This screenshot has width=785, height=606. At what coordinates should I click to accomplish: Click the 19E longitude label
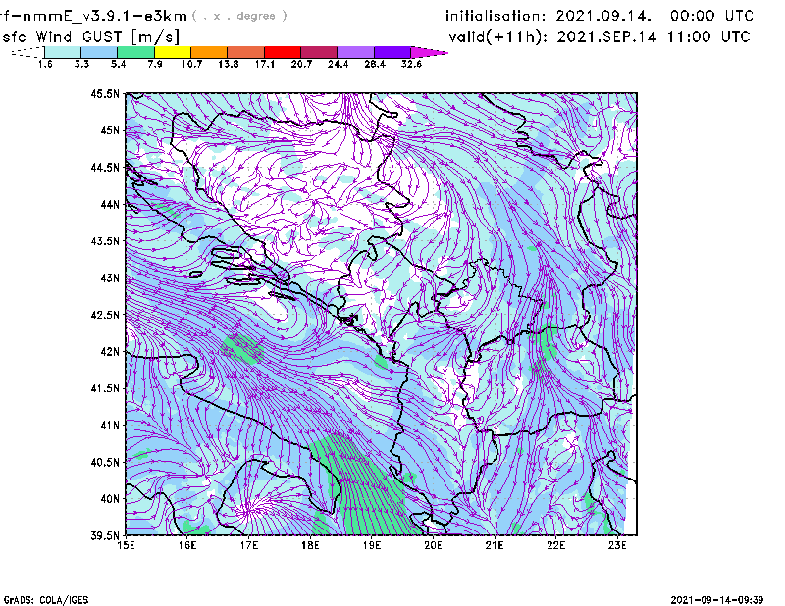click(372, 545)
